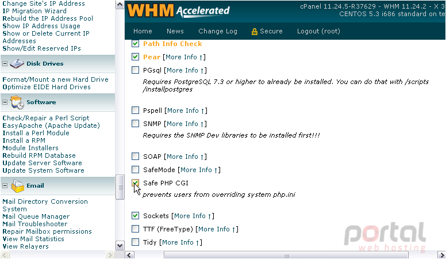Screen dimensions: 446x259
Task: Click main pane scroll left arrow
Action: (129, 255)
